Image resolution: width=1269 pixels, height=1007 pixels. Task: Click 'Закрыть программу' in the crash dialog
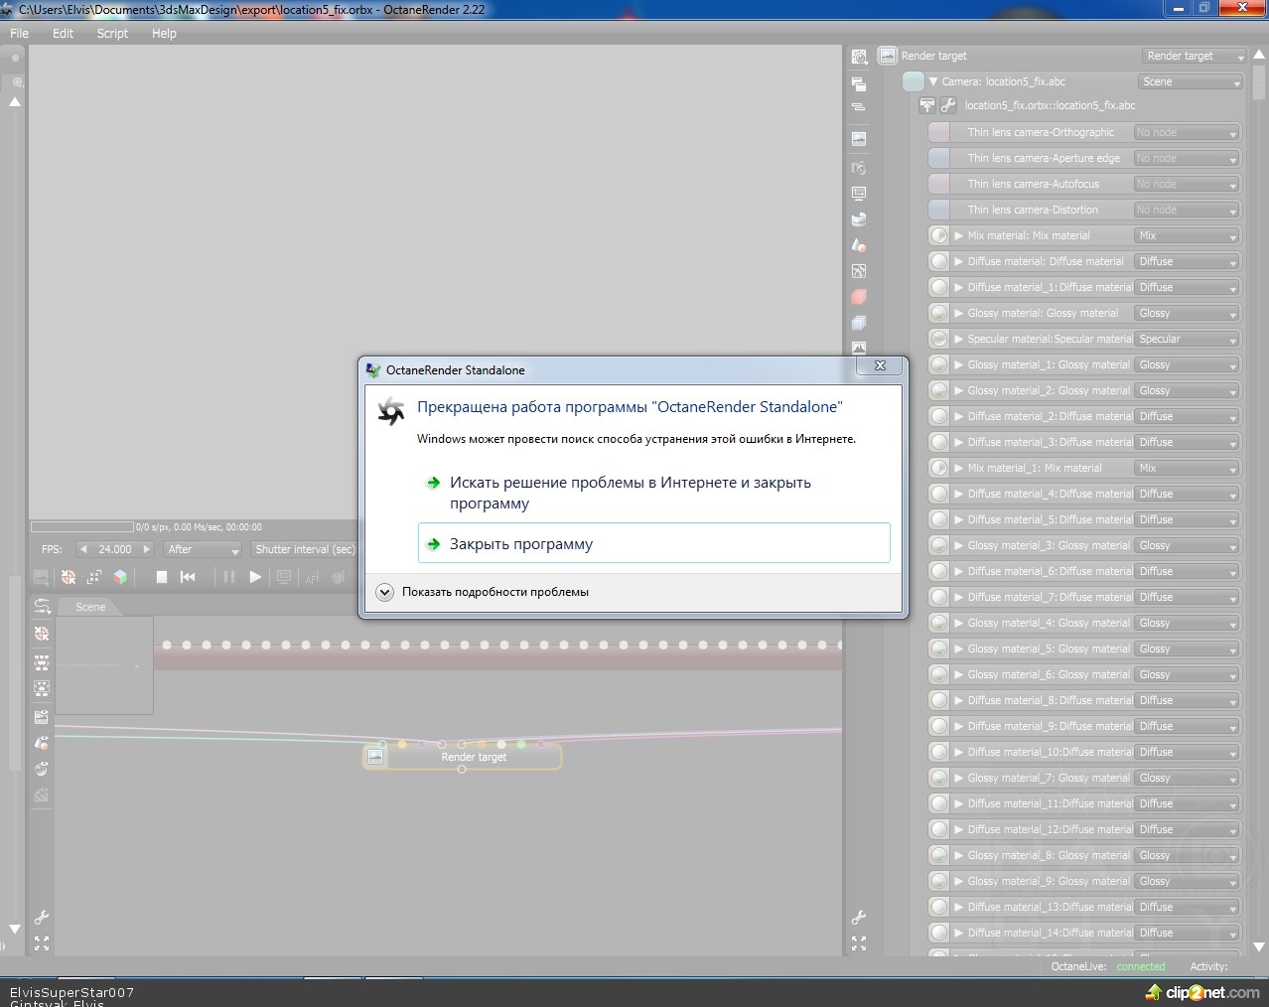tap(653, 543)
